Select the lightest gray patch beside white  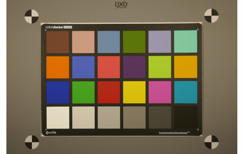[x=83, y=118]
